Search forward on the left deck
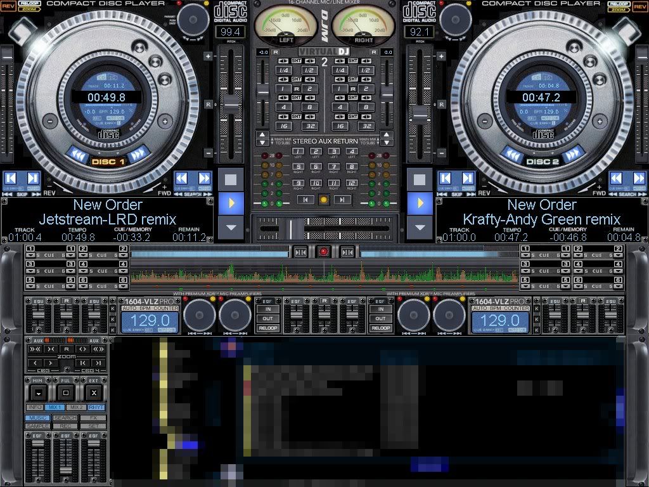Screen dimensions: 649x487 pyautogui.click(x=204, y=178)
